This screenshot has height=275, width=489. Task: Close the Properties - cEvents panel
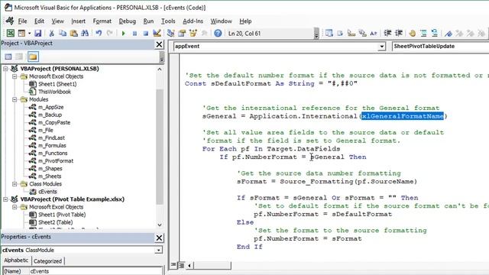click(159, 238)
